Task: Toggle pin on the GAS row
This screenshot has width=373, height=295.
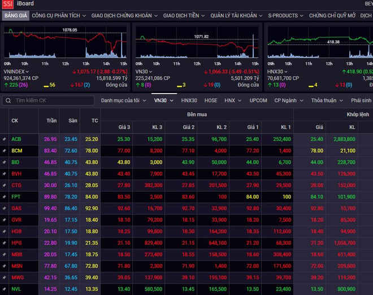Action: (x=5, y=208)
